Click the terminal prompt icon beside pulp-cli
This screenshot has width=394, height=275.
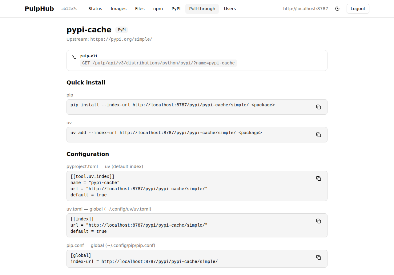74,57
